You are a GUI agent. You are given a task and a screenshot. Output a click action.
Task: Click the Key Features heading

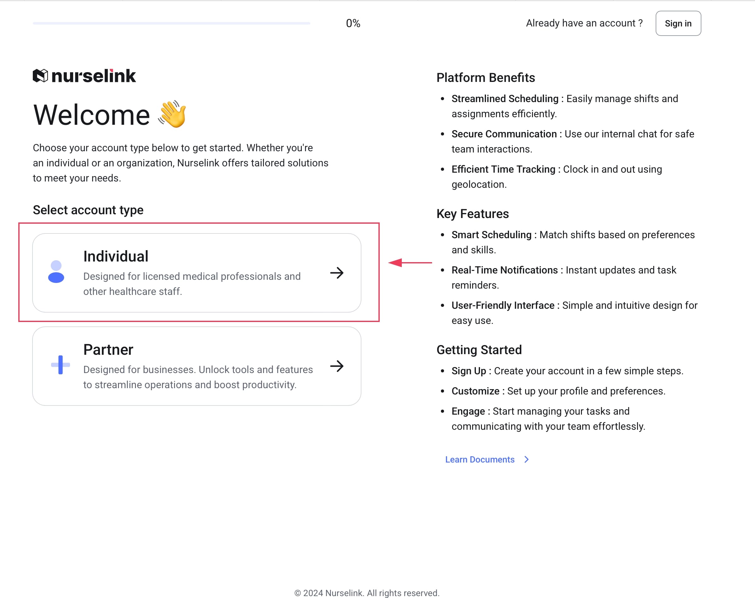click(472, 214)
